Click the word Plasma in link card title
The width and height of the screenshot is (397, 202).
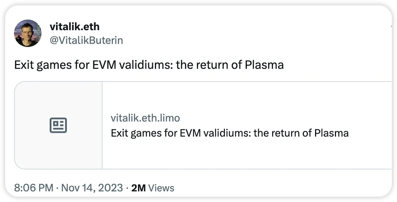(x=331, y=133)
